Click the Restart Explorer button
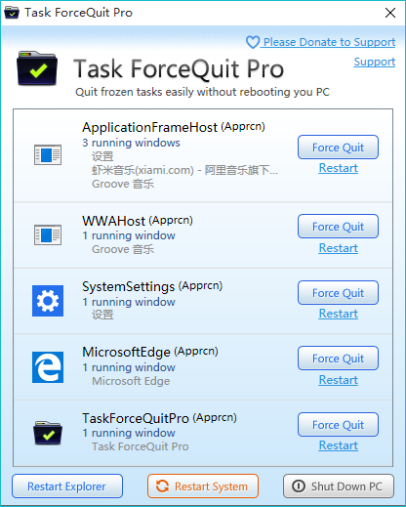Image resolution: width=406 pixels, height=507 pixels. [x=67, y=486]
